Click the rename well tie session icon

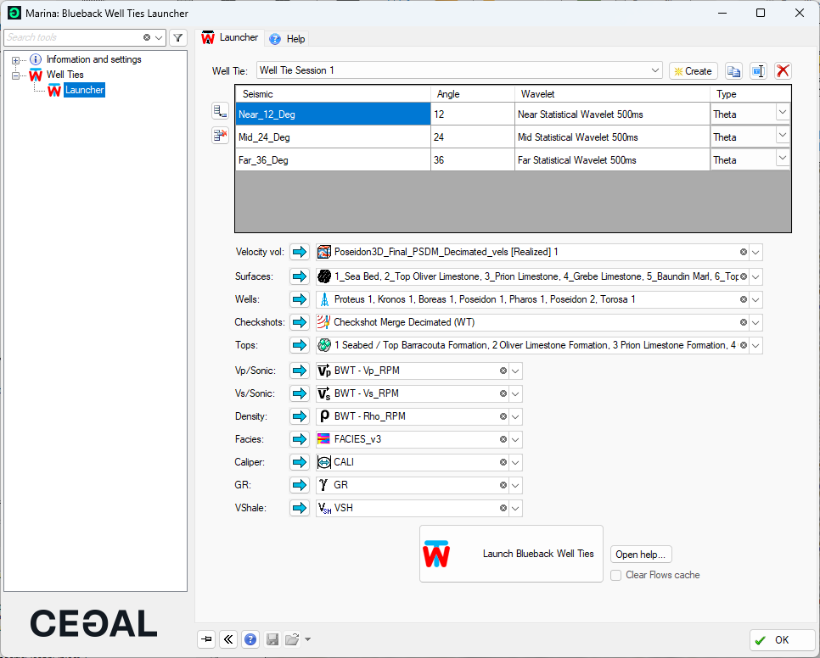(x=758, y=71)
